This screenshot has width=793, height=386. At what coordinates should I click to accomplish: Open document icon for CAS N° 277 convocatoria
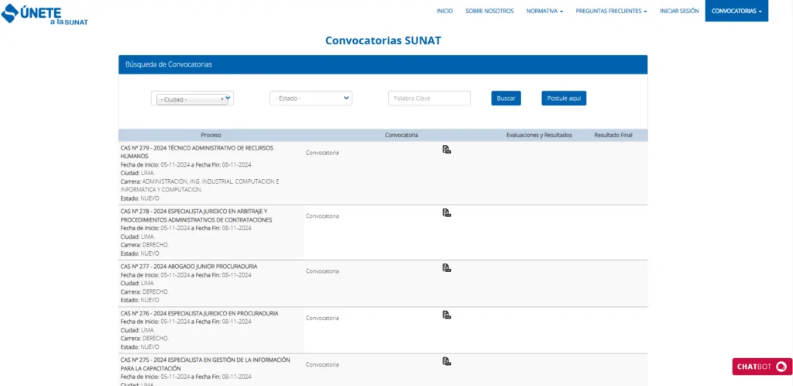pyautogui.click(x=446, y=267)
